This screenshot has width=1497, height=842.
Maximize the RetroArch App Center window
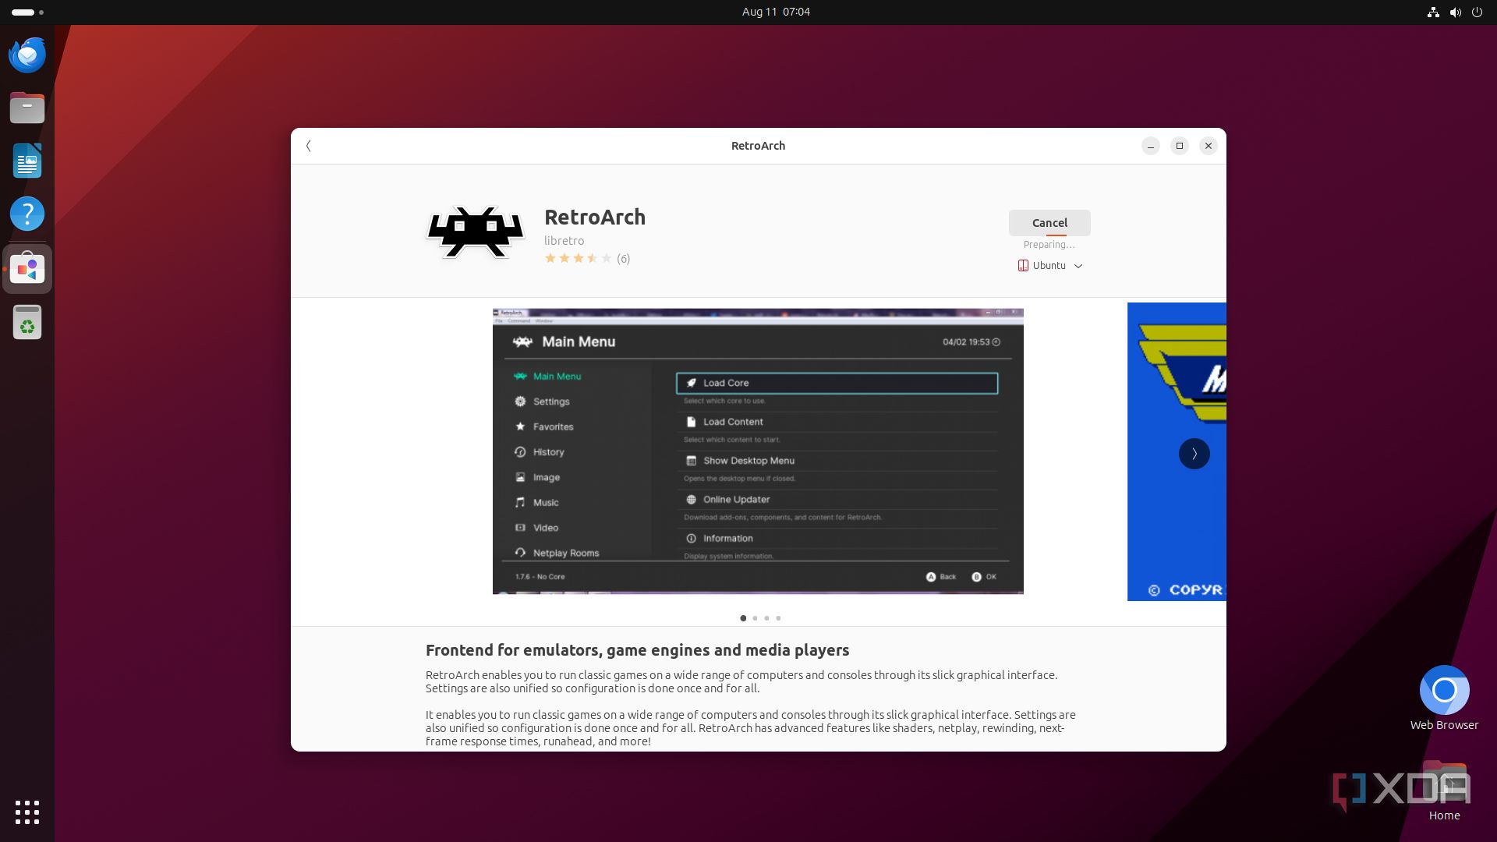click(1180, 146)
